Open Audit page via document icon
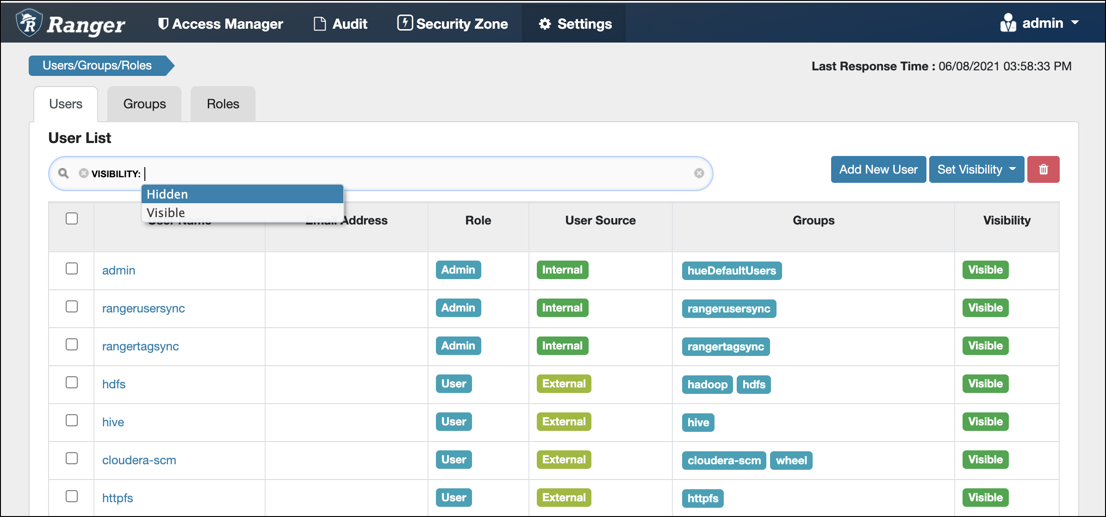Screen dimensions: 1106x517 (319, 24)
